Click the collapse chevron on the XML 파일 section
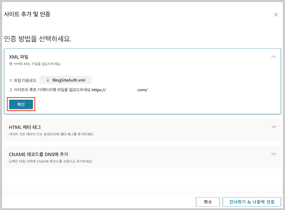The image size is (285, 210). 274,57
